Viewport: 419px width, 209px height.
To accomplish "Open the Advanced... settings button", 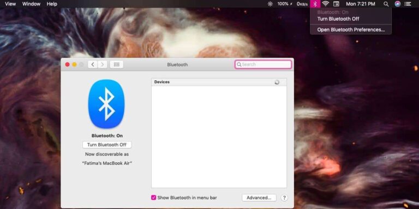I will tap(259, 198).
